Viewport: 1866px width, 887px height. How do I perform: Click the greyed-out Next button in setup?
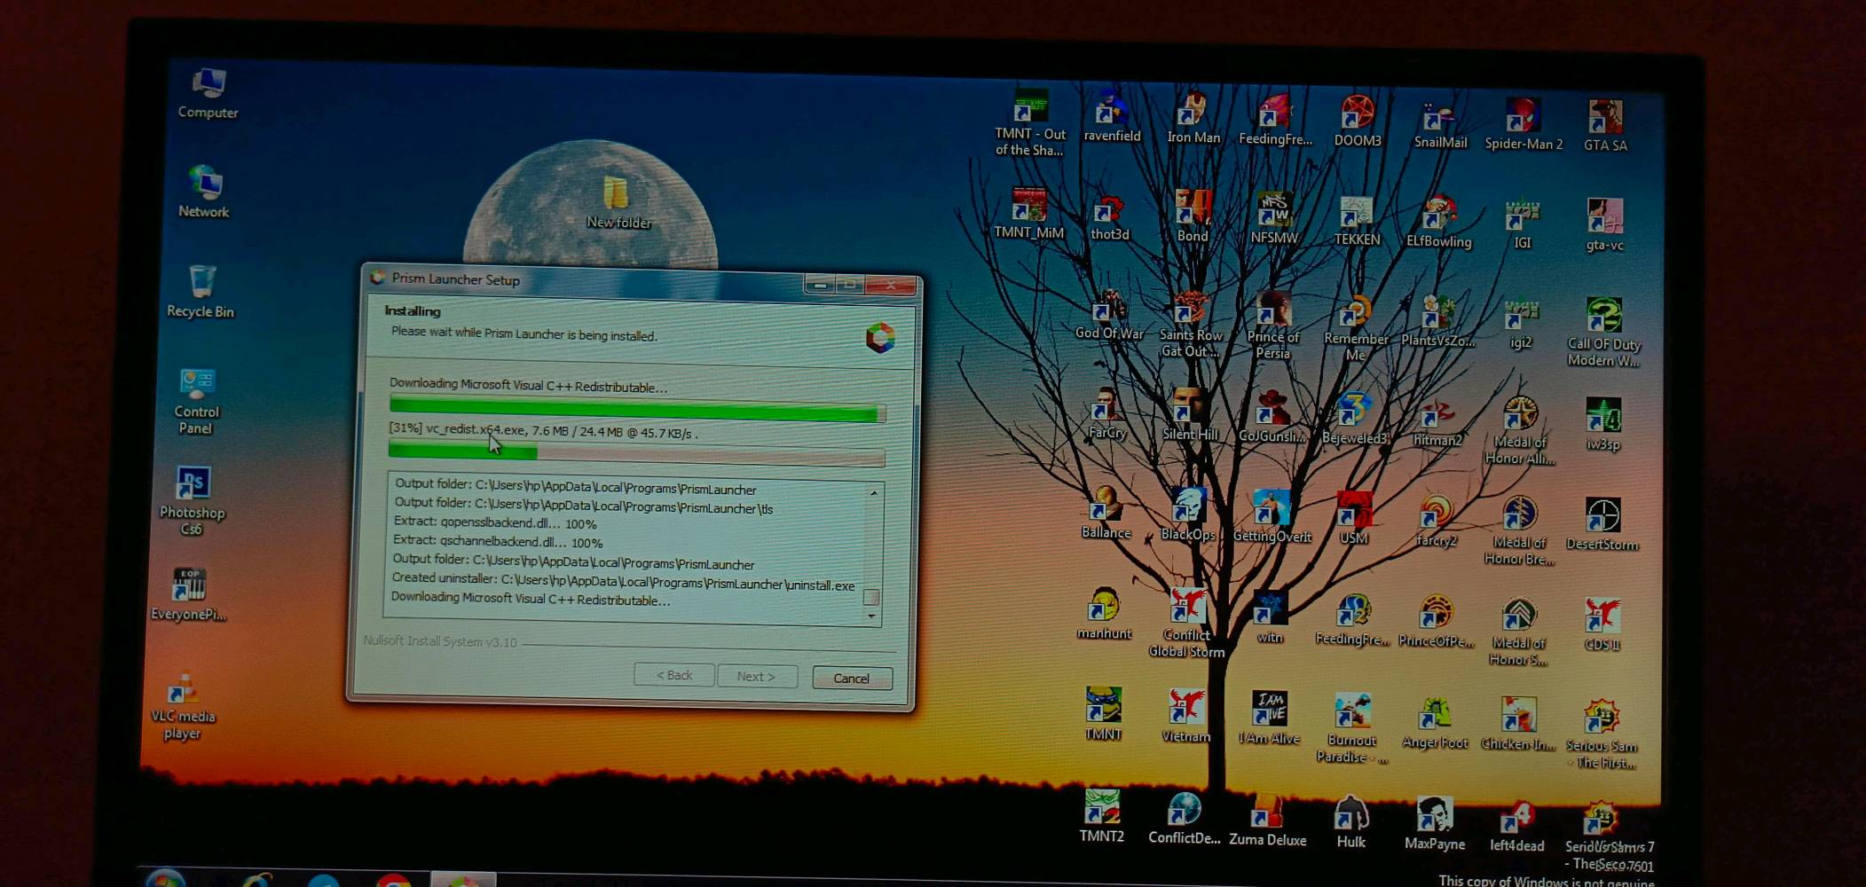pos(756,677)
